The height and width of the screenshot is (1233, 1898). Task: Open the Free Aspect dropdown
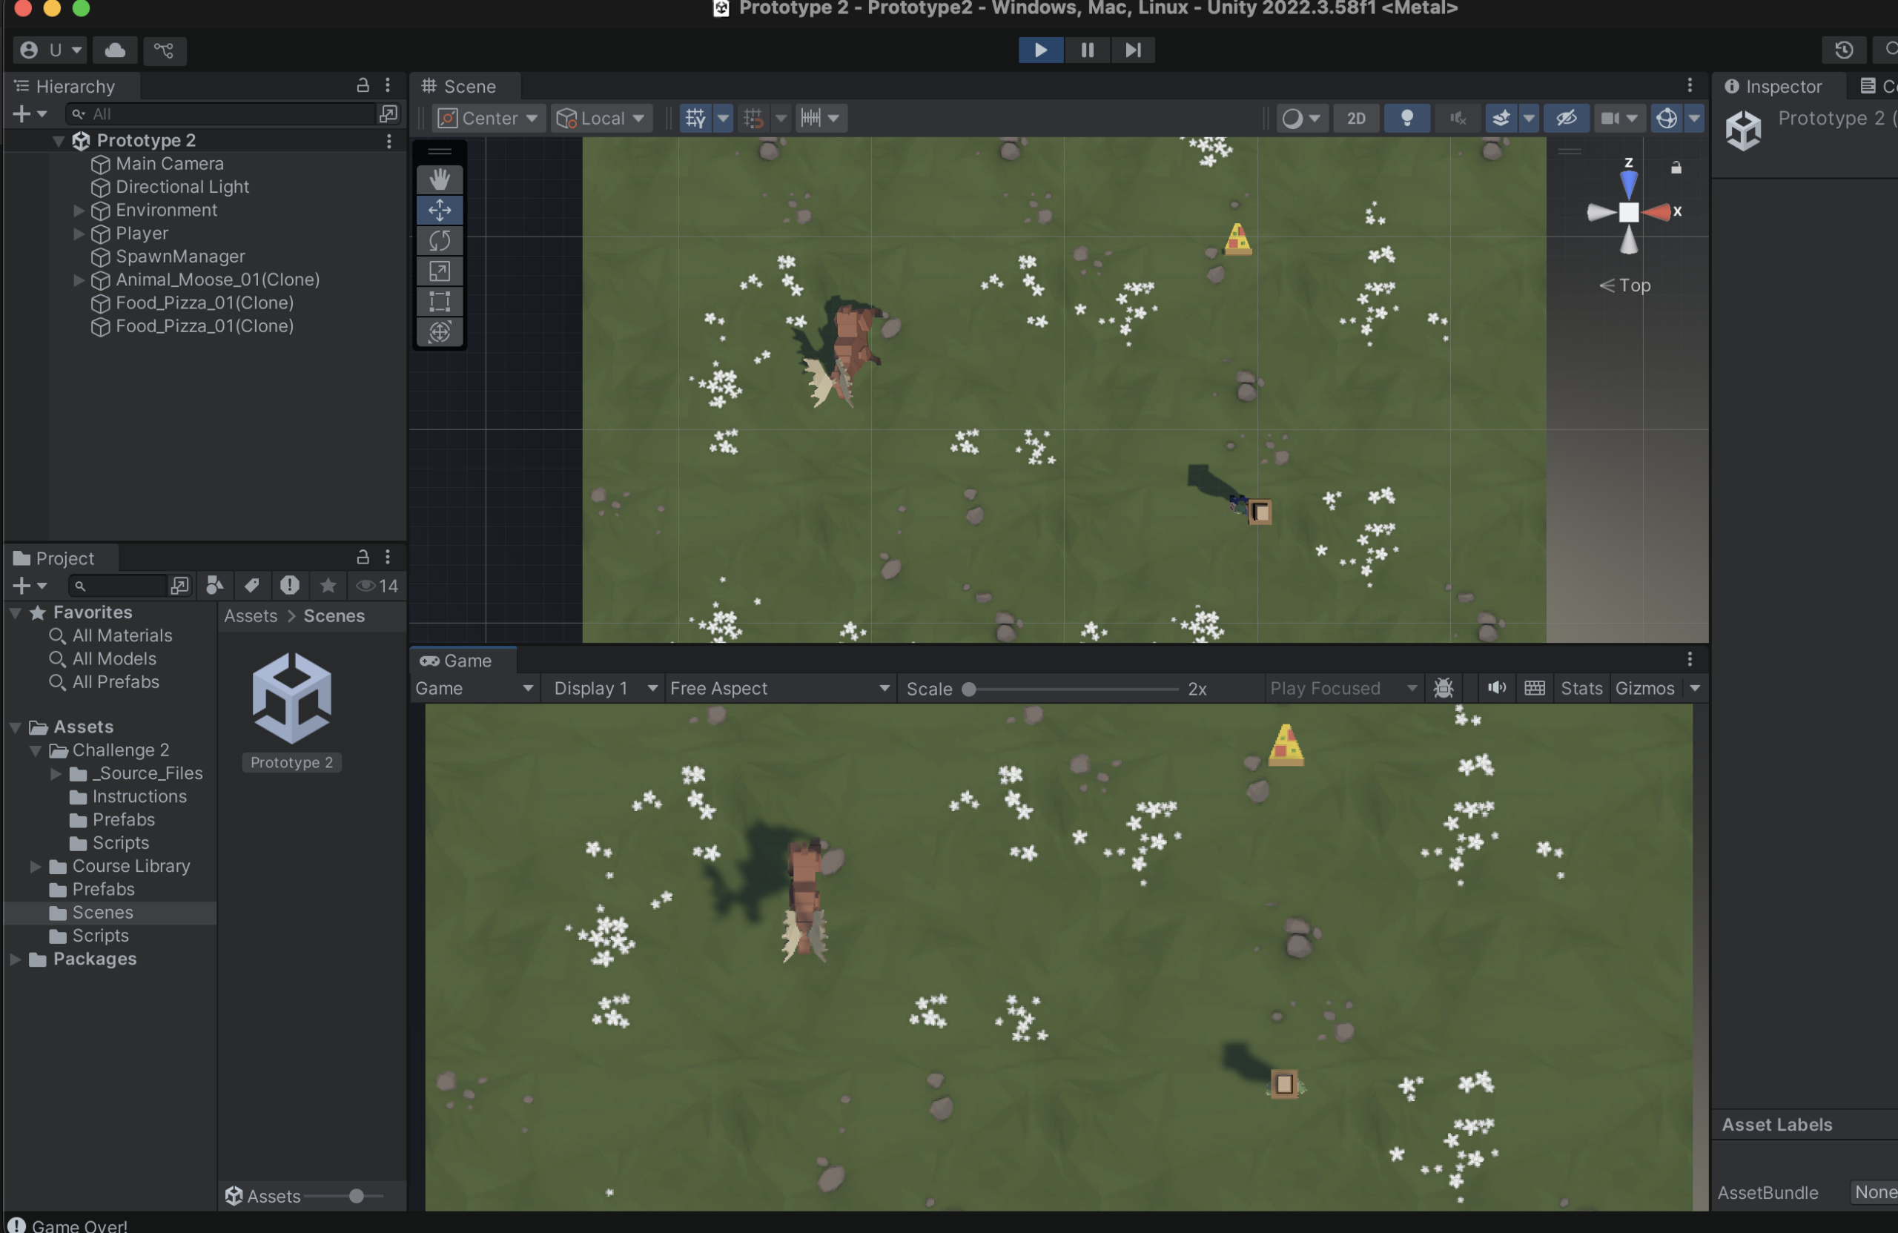(779, 688)
